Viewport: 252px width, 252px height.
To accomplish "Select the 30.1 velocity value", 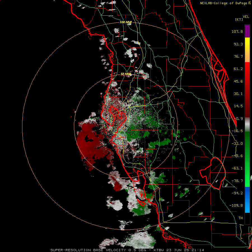I will 238,94.
